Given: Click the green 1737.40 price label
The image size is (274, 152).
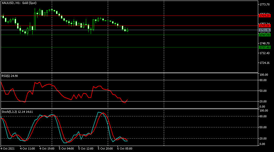Looking at the screenshot, I should (x=265, y=47).
